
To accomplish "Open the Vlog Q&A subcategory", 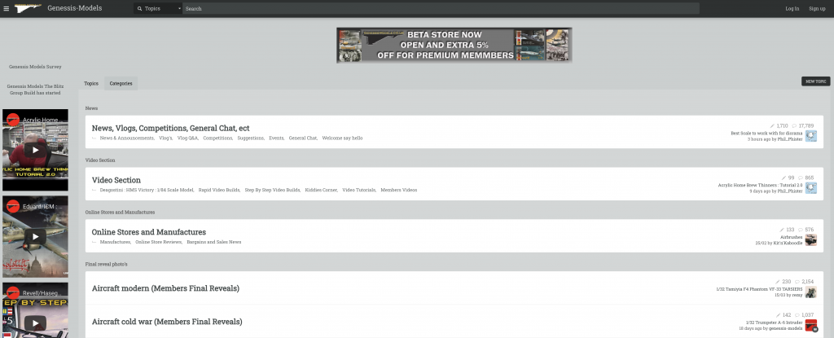I will (x=187, y=138).
